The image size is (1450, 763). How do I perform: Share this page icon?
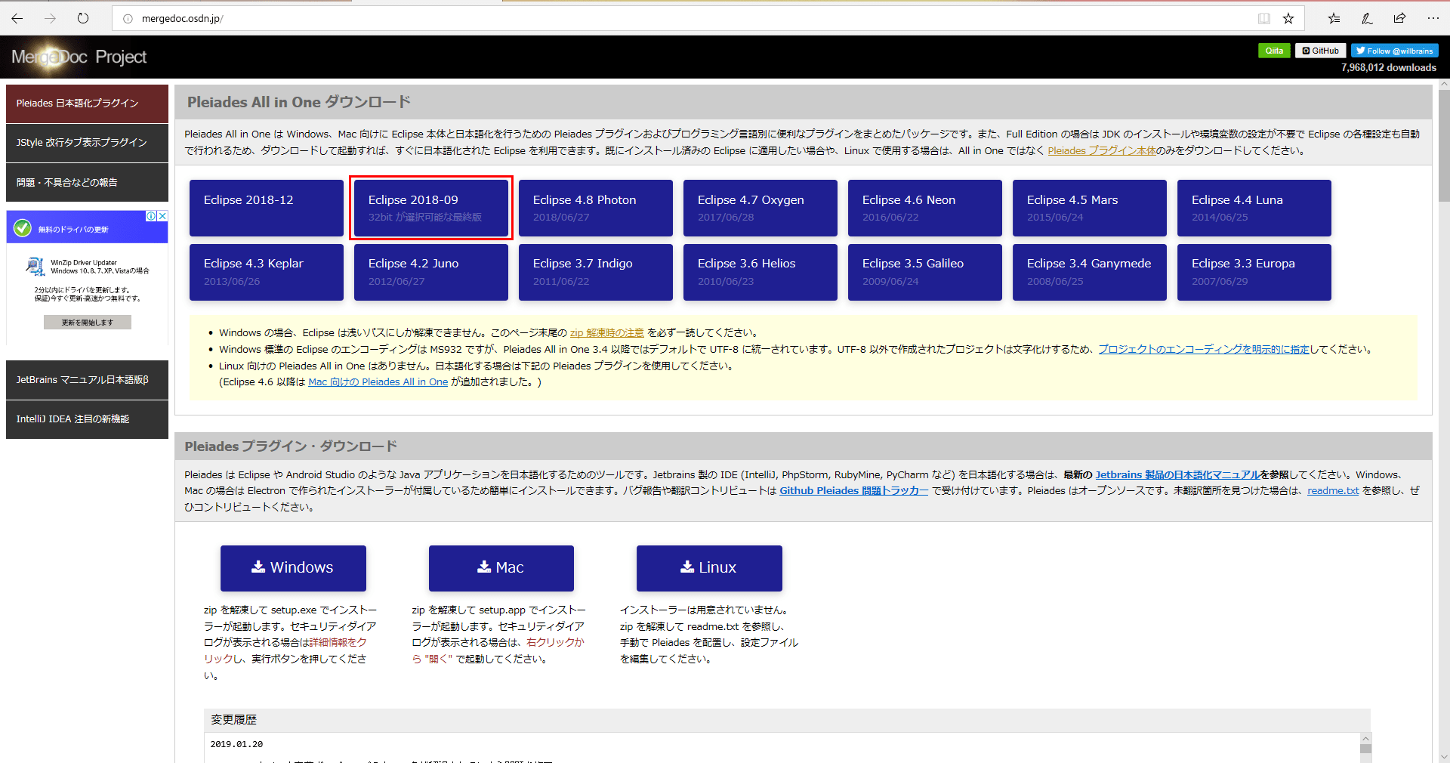(x=1399, y=18)
